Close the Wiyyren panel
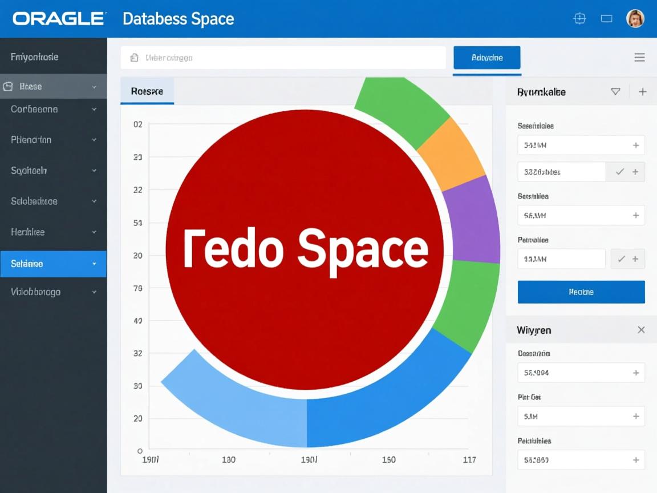The image size is (657, 493). pos(641,330)
